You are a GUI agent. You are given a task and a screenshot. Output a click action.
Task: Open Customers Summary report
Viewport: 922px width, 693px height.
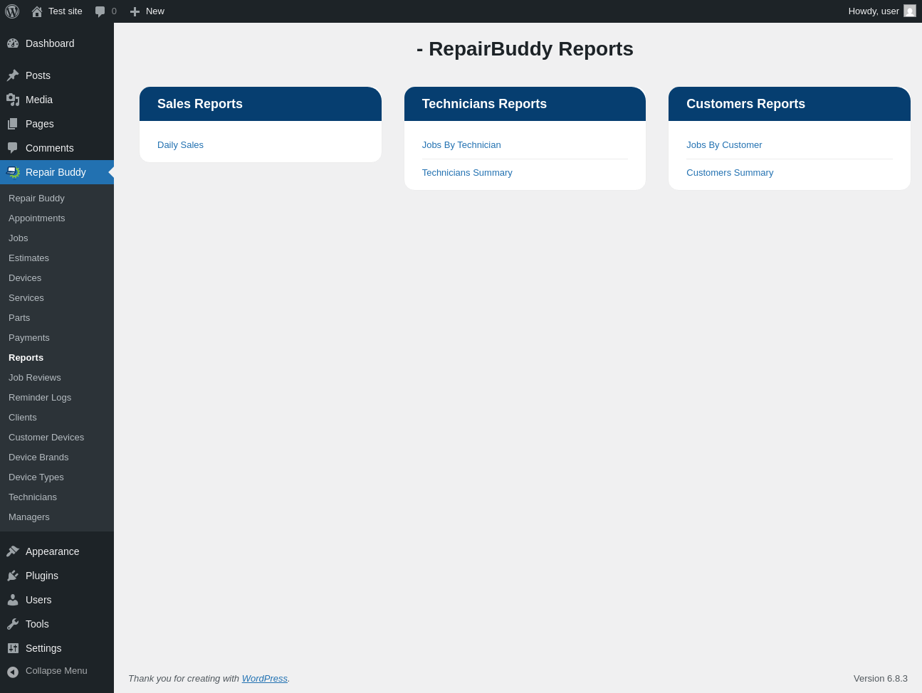(x=730, y=173)
